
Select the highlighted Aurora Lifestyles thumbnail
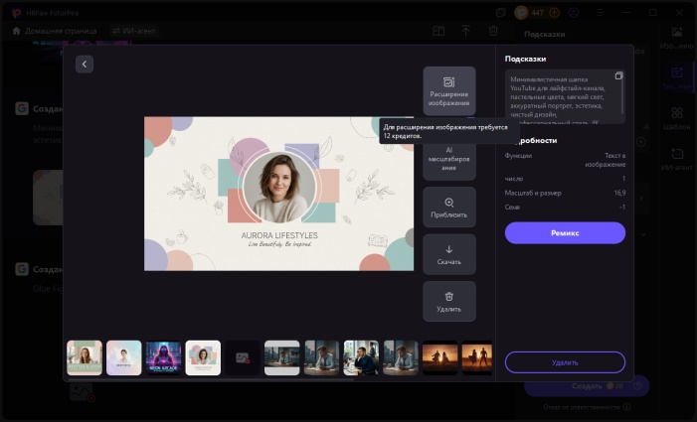[x=203, y=357]
